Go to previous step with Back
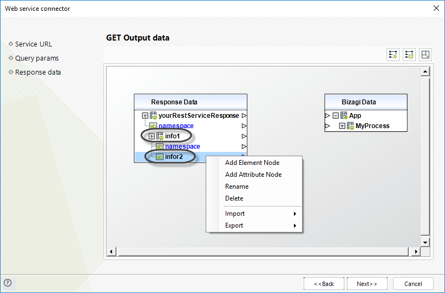 pyautogui.click(x=324, y=284)
